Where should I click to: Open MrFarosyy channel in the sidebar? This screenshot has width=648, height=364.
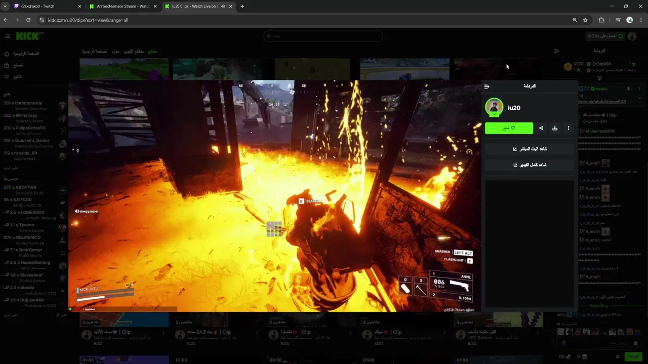(x=34, y=118)
